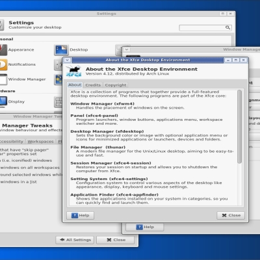Click 'Version 4.12, distributed by Arch Linux' text
The width and height of the screenshot is (260, 260).
point(127,74)
